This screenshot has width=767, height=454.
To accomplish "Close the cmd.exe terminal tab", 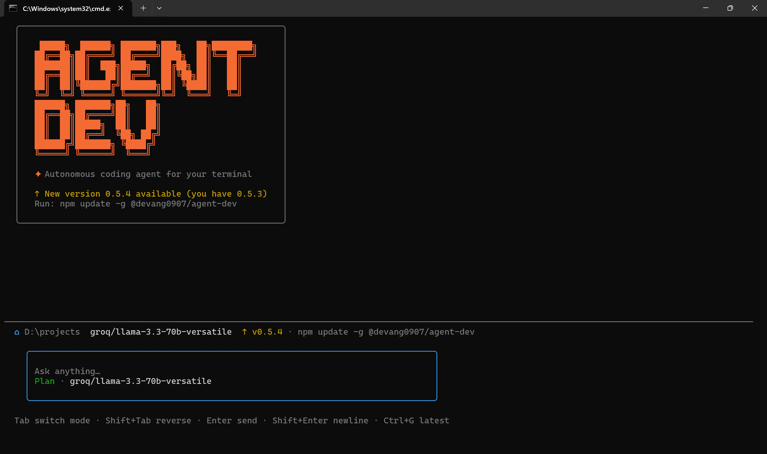I will 121,8.
